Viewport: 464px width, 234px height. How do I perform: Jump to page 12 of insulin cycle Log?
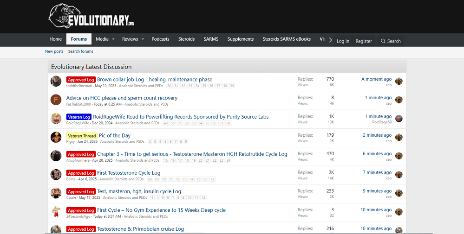(203, 198)
